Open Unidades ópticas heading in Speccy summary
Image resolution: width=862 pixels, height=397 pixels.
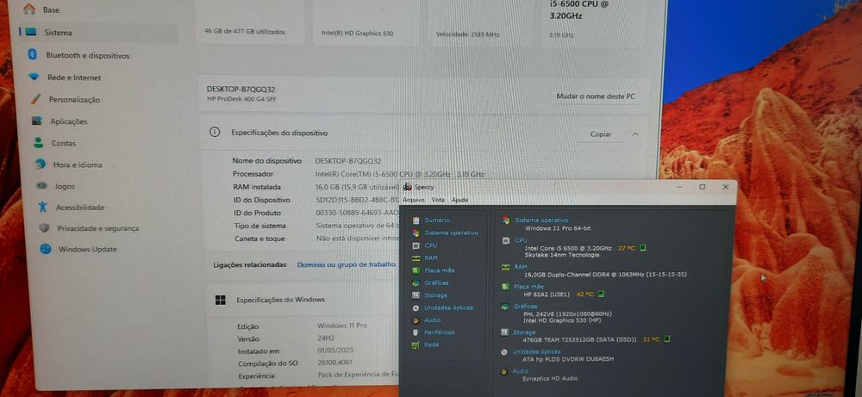click(x=536, y=351)
